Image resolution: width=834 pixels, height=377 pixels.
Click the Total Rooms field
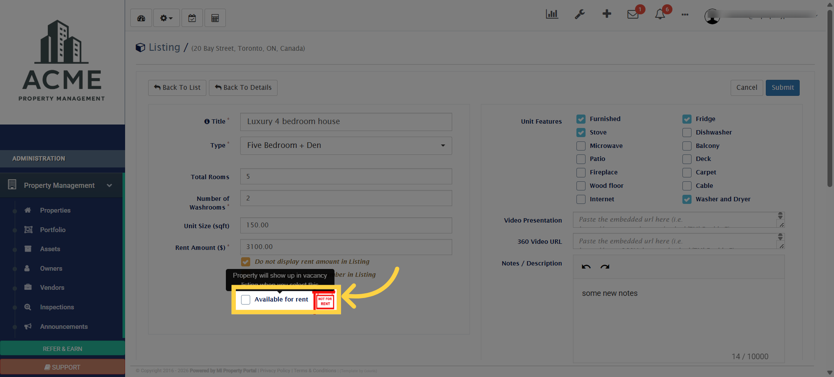click(346, 177)
